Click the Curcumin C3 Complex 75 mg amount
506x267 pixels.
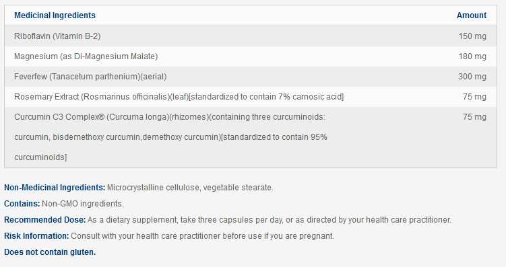coord(474,117)
